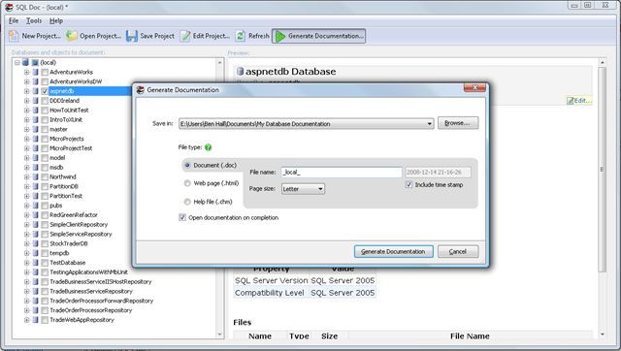Image resolution: width=621 pixels, height=351 pixels.
Task: Expand the AdventureWorks tree node
Action: 26,72
